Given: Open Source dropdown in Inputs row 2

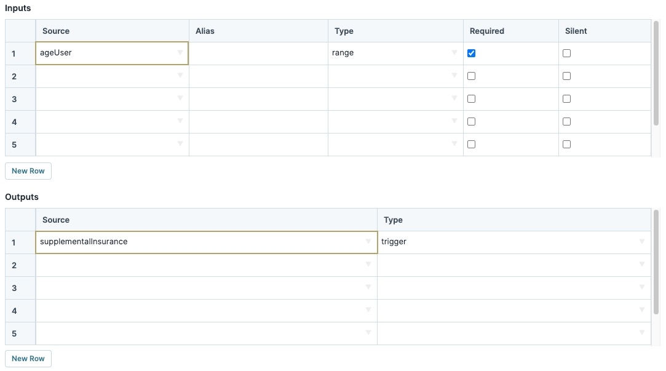Looking at the screenshot, I should click(180, 76).
